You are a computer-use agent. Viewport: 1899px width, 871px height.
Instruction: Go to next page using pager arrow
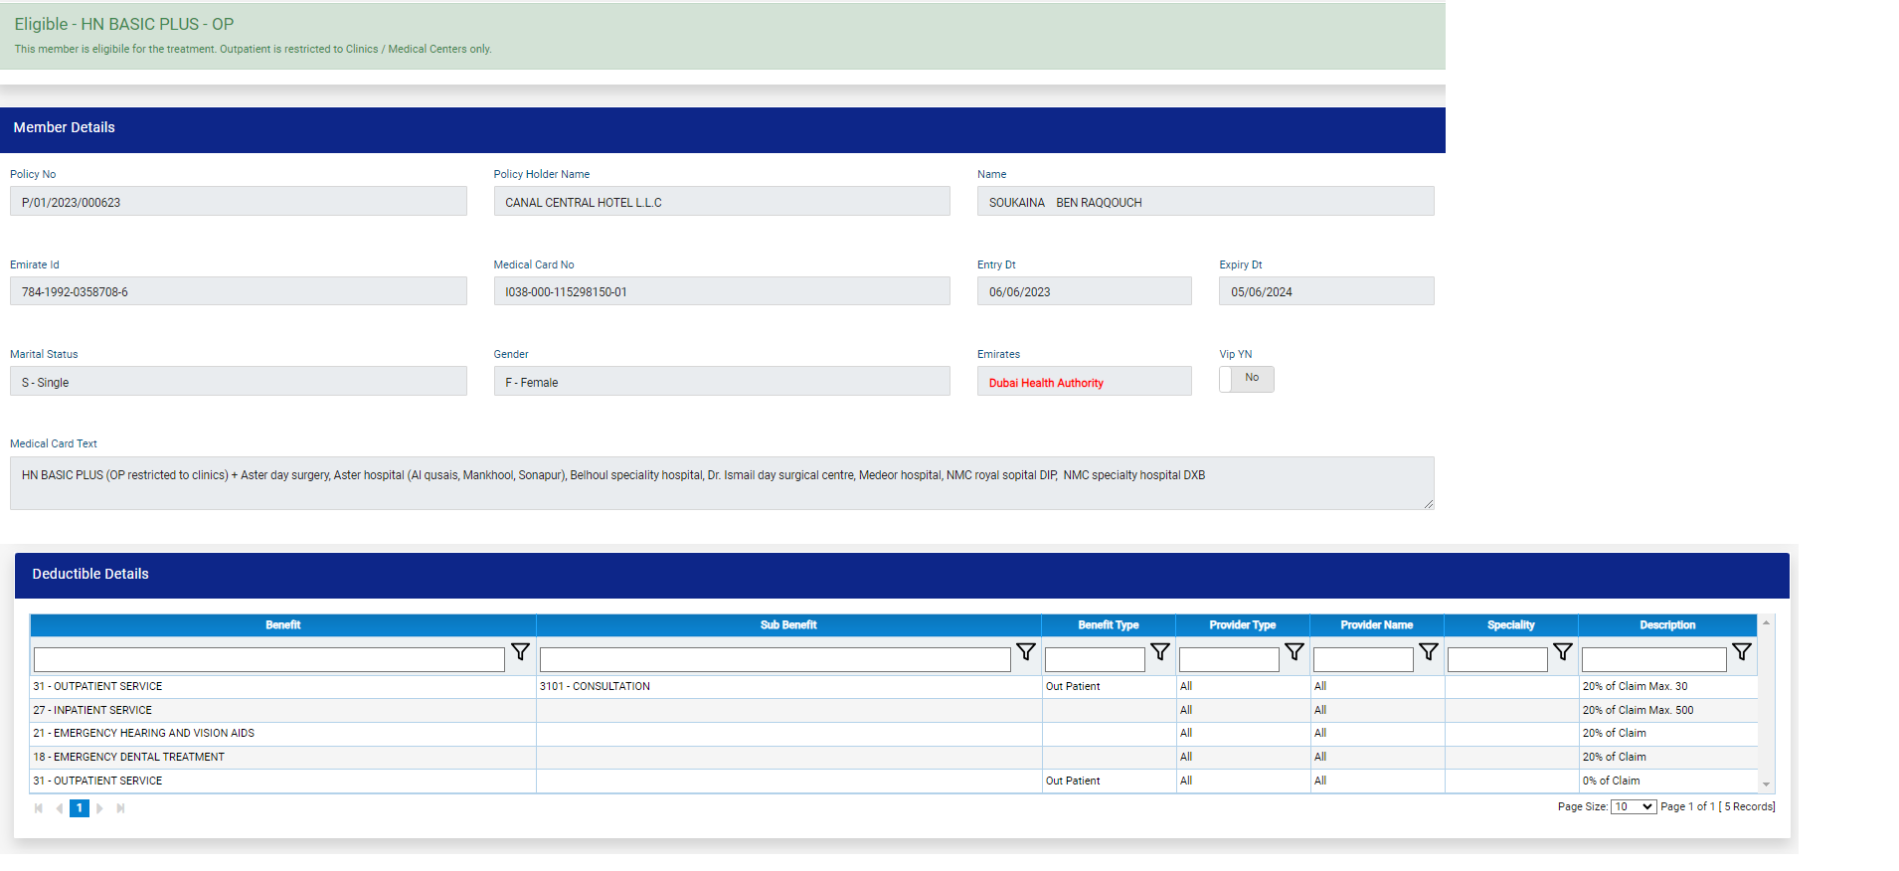(x=99, y=808)
